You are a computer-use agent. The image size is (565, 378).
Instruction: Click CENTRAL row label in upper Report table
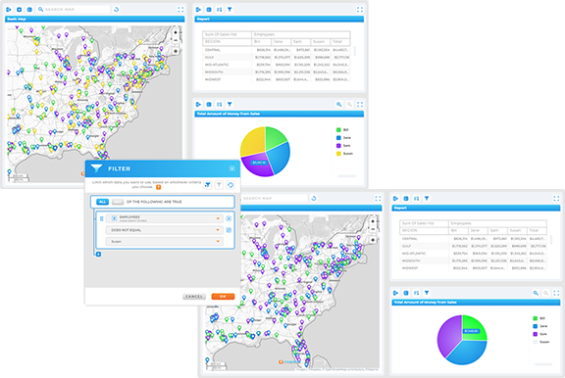pos(213,50)
